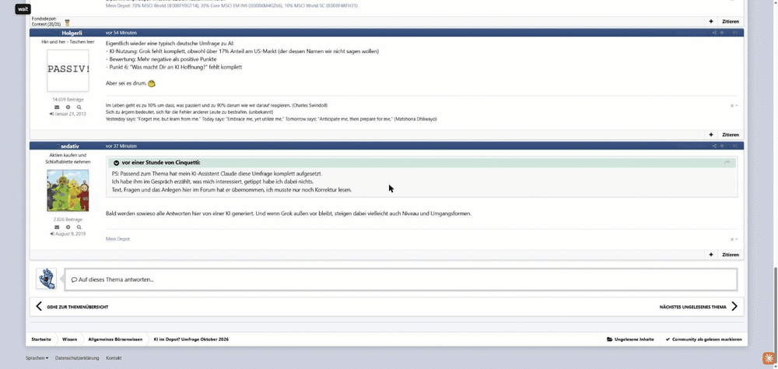Share sedativ's post via the share icon
The width and height of the screenshot is (778, 369).
[x=714, y=146]
